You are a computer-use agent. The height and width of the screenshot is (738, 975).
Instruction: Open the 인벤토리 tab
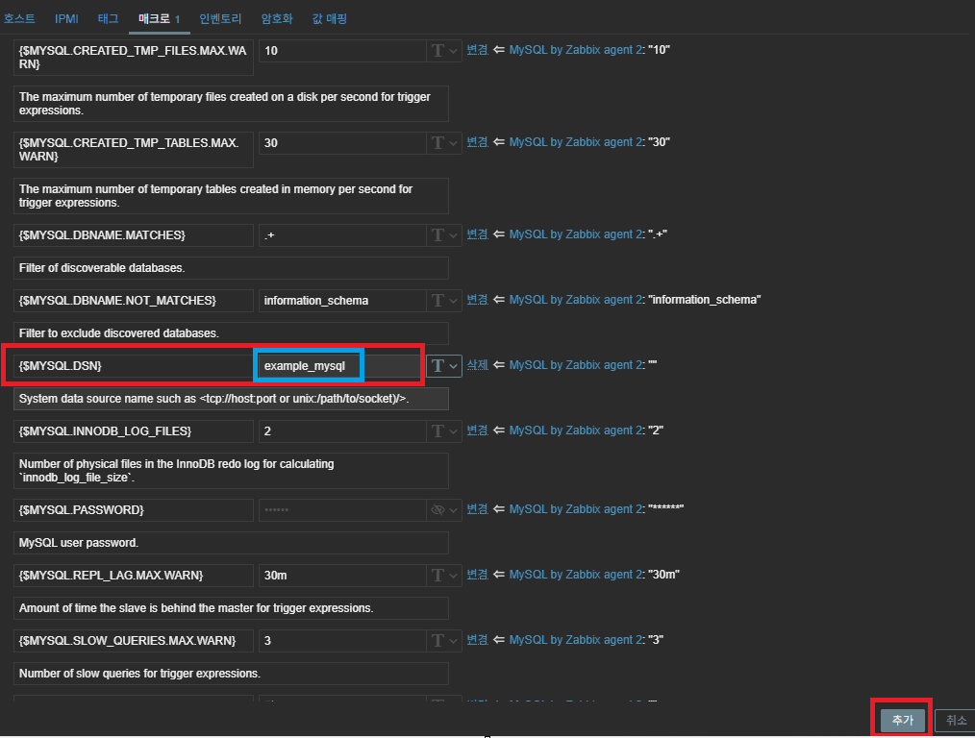click(x=222, y=18)
